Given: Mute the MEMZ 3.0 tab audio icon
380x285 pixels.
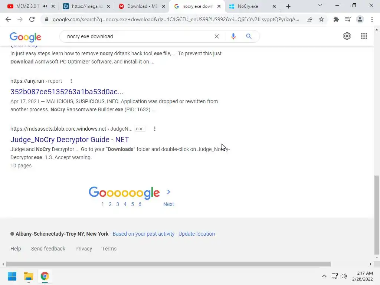Looking at the screenshot, I should pos(45,6).
